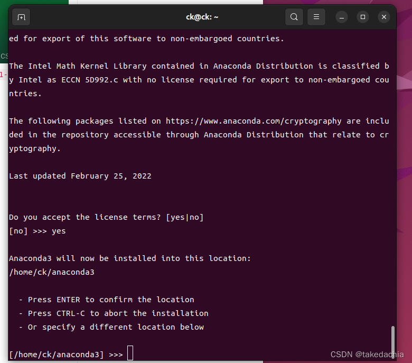The width and height of the screenshot is (412, 363).
Task: Click the CSDN @takedachia watermark
Action: (x=367, y=355)
